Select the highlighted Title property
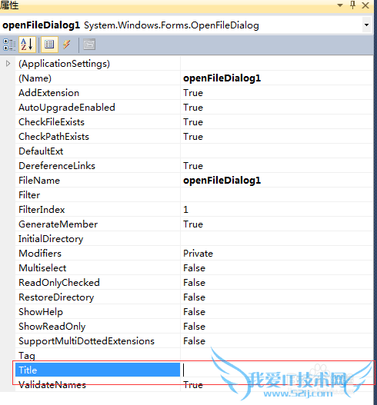 coord(98,370)
